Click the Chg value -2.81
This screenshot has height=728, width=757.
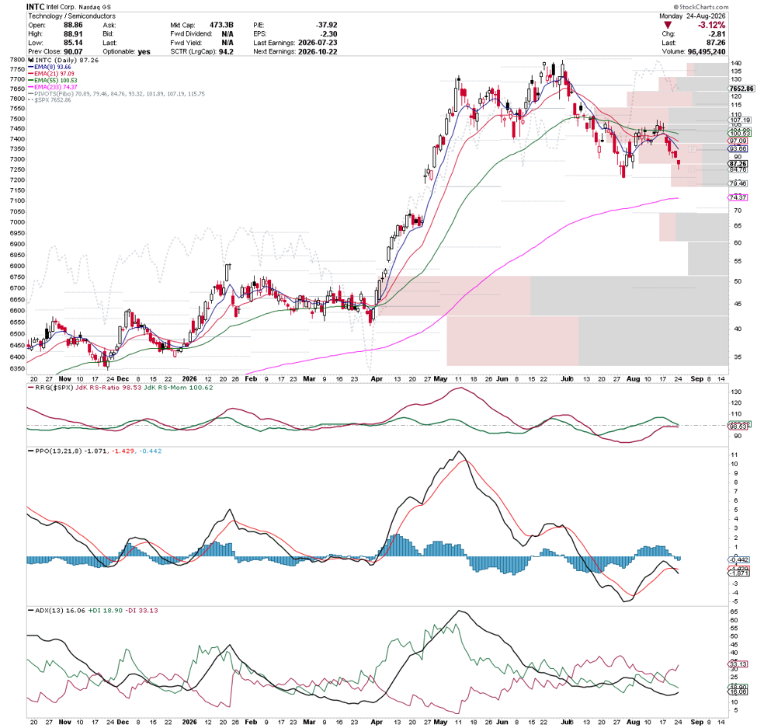point(717,34)
